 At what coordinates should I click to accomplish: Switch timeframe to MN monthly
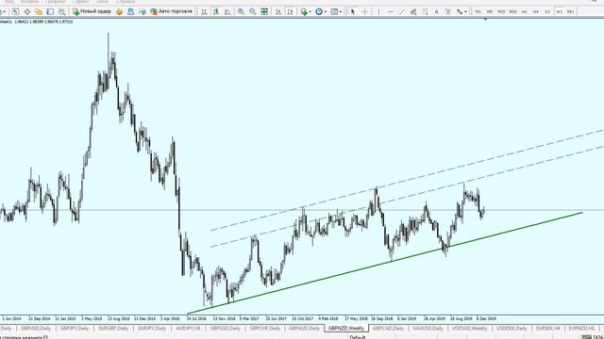tap(570, 12)
